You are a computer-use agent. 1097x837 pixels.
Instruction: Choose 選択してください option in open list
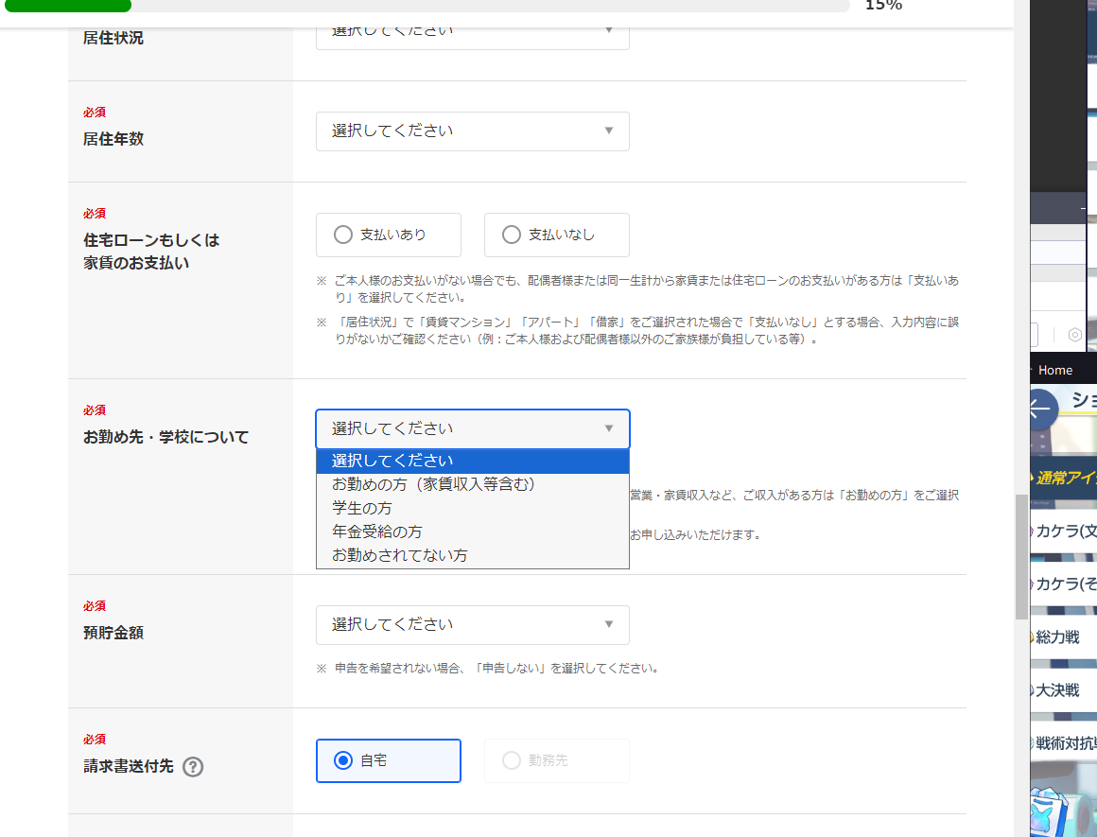pos(472,461)
